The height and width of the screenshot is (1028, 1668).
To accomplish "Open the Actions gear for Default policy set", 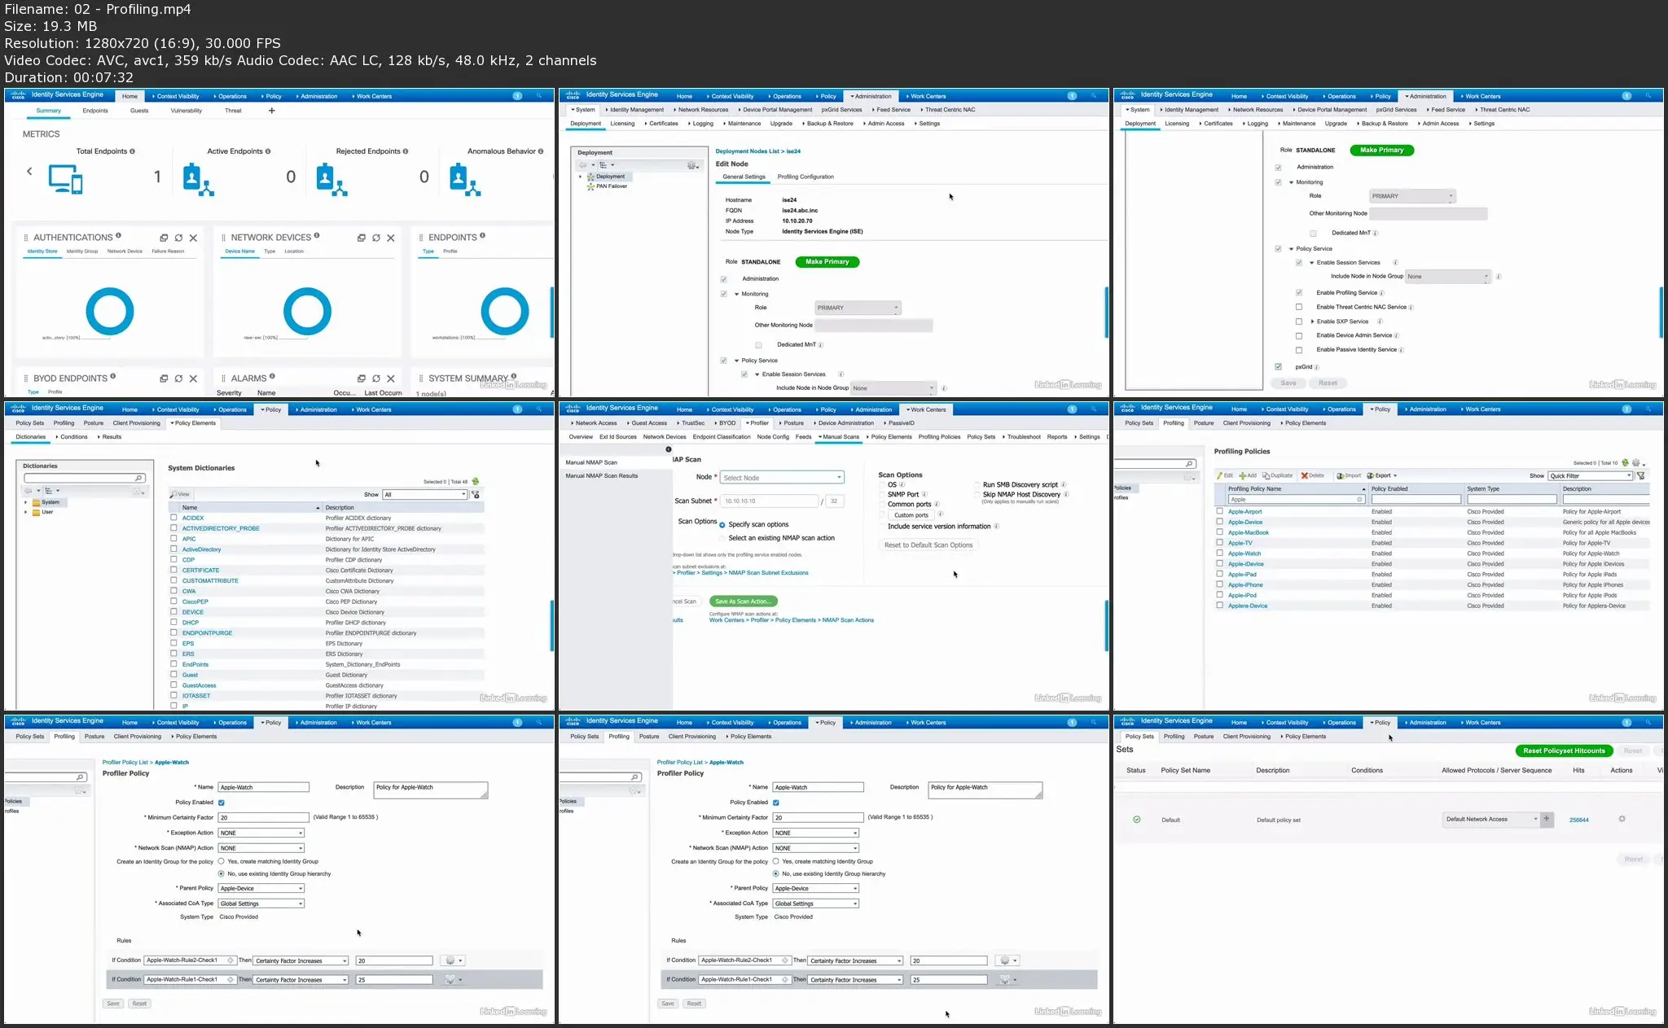I will (1622, 820).
